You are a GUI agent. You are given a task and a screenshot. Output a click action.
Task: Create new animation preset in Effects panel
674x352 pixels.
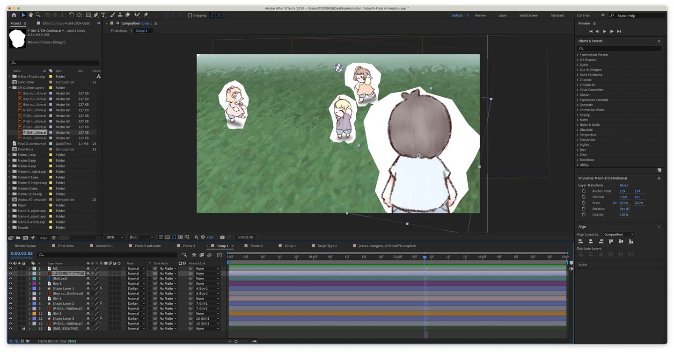click(x=659, y=170)
